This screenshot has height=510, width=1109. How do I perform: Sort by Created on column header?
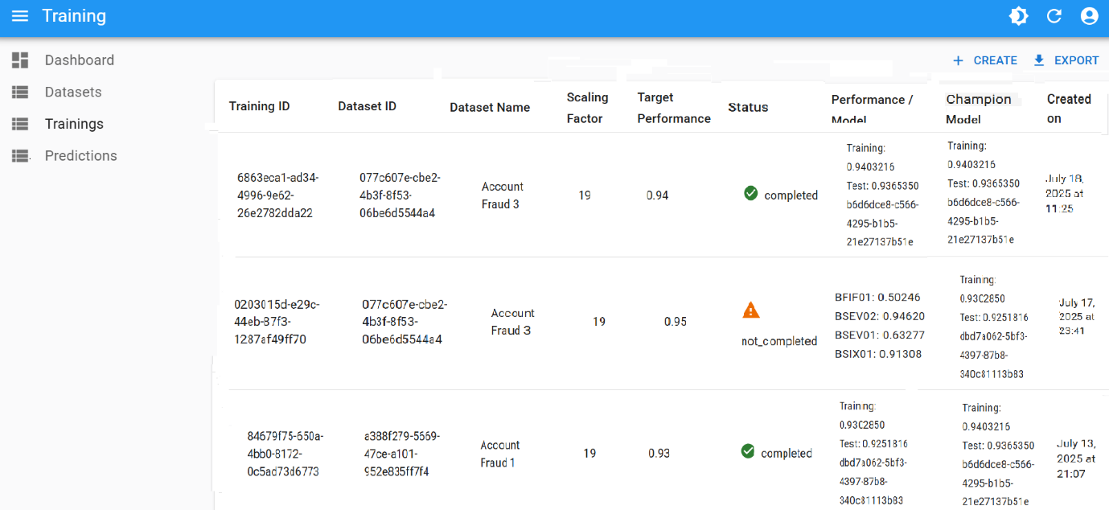point(1068,109)
